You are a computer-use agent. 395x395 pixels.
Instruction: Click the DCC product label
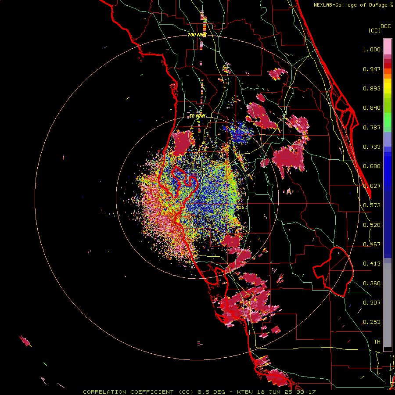click(x=385, y=26)
